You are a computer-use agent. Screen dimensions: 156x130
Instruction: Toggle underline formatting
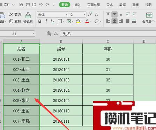(53, 21)
